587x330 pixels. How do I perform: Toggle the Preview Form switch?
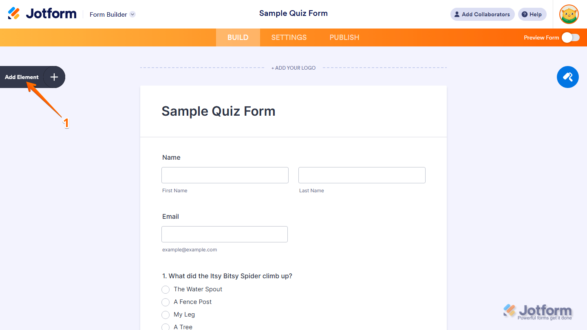pyautogui.click(x=570, y=37)
